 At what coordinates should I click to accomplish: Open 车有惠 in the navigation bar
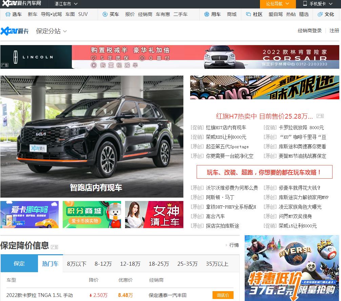tap(163, 14)
